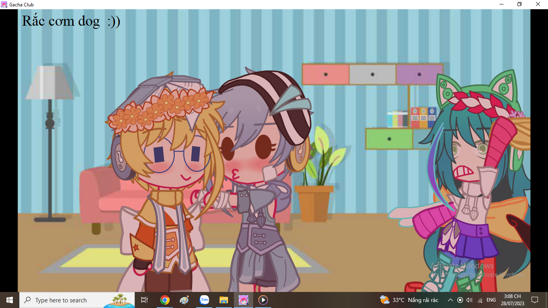Open File Explorer from the taskbar
This screenshot has height=308, width=548.
pyautogui.click(x=223, y=300)
